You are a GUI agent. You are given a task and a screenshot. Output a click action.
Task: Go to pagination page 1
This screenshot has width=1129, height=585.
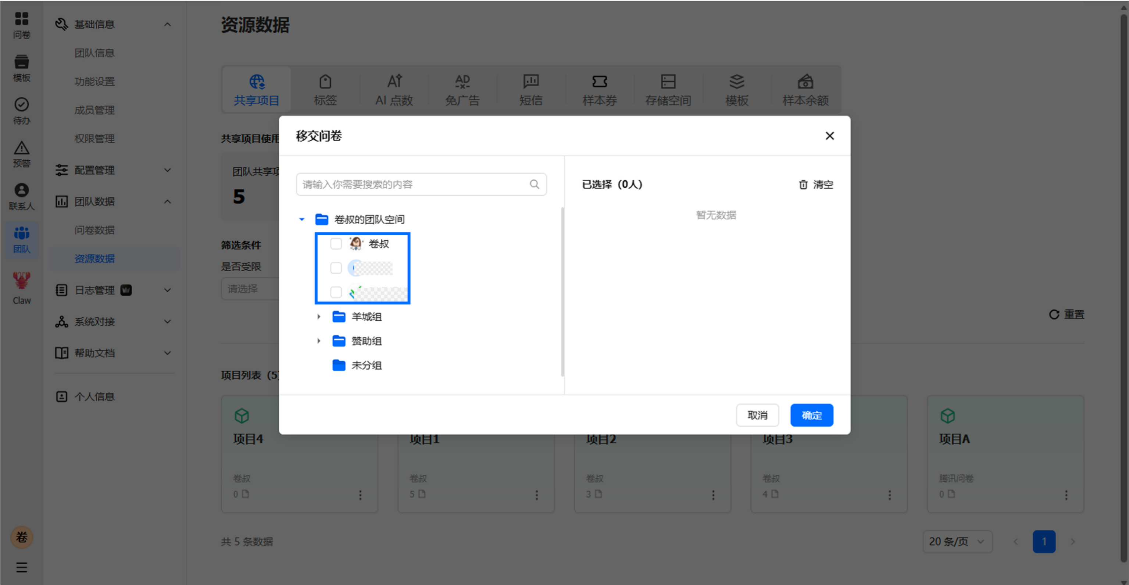pyautogui.click(x=1044, y=542)
